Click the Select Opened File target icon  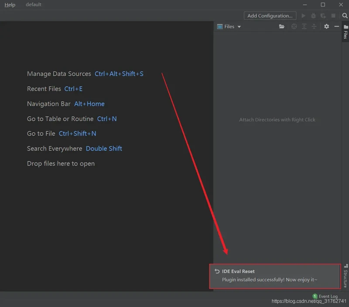click(294, 27)
